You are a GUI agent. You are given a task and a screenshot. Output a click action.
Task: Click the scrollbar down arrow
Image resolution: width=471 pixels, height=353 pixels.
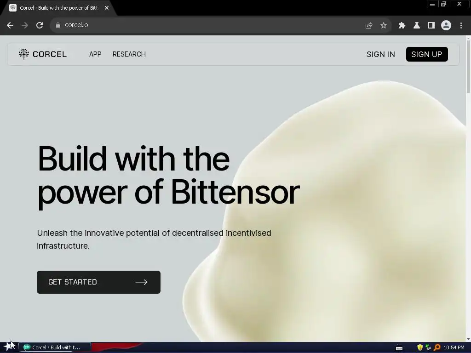[x=468, y=339]
